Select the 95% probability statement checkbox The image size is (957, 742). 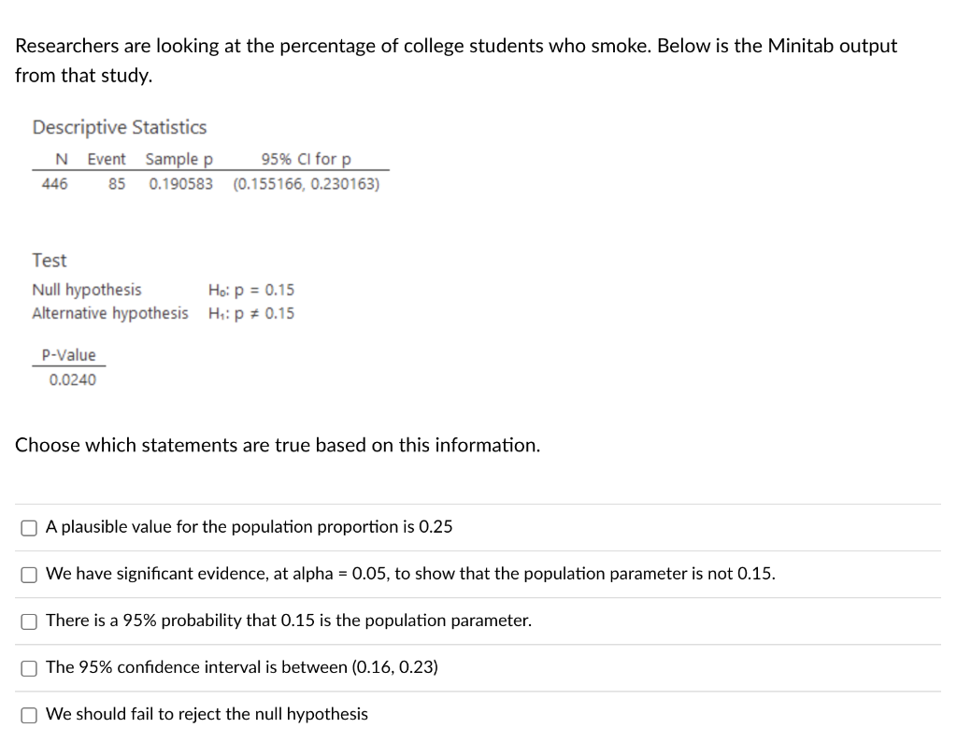(29, 621)
